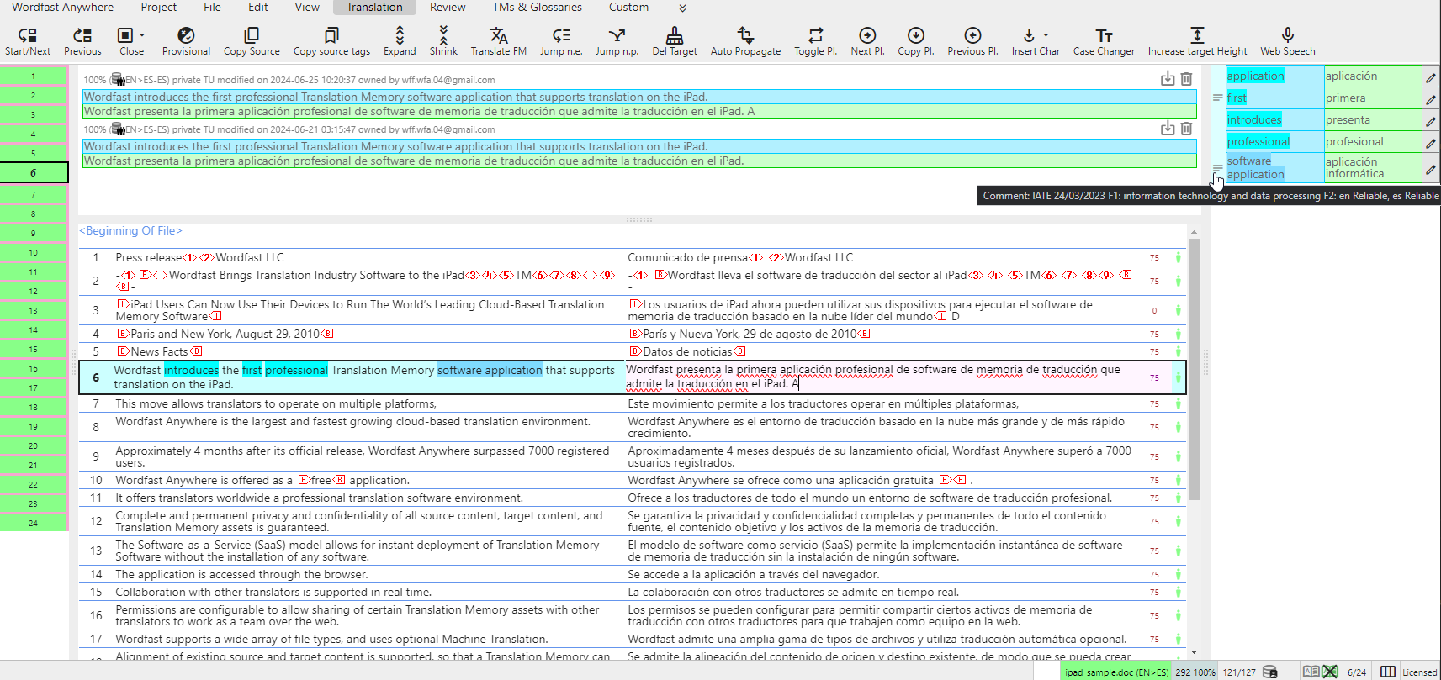This screenshot has width=1441, height=680.
Task: Edit glossary entry 'introduces'
Action: click(x=1430, y=121)
